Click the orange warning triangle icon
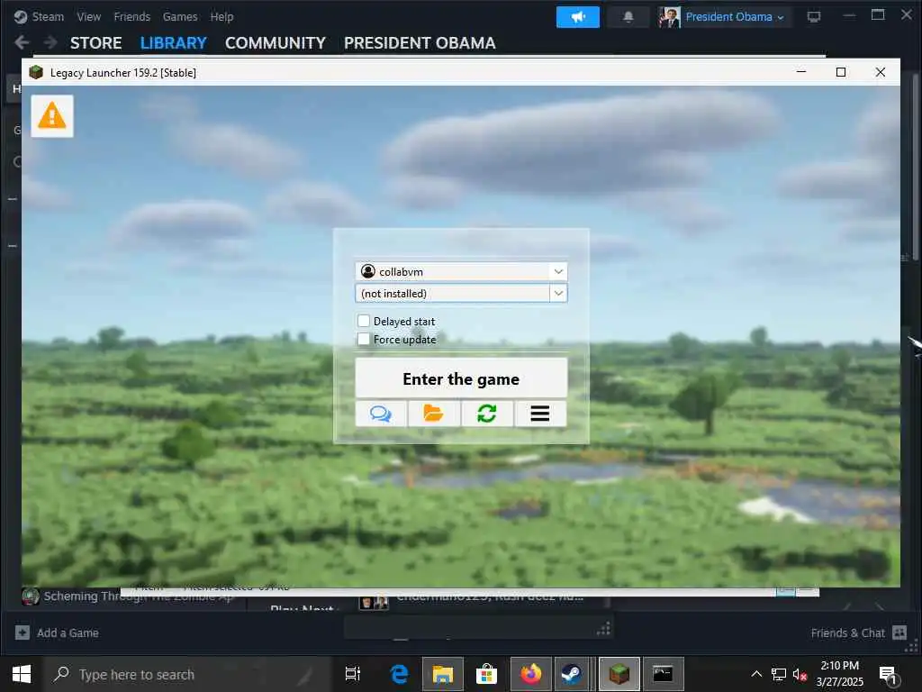 click(x=51, y=116)
